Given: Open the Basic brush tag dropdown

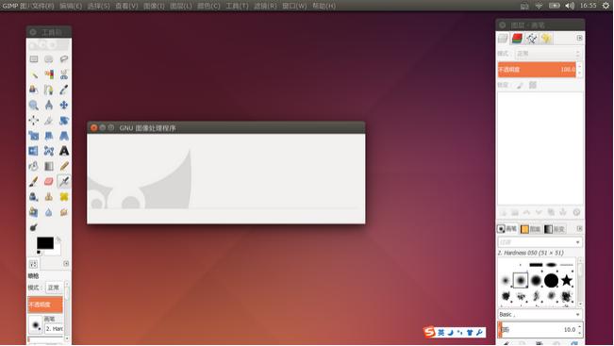Looking at the screenshot, I should pyautogui.click(x=539, y=314).
